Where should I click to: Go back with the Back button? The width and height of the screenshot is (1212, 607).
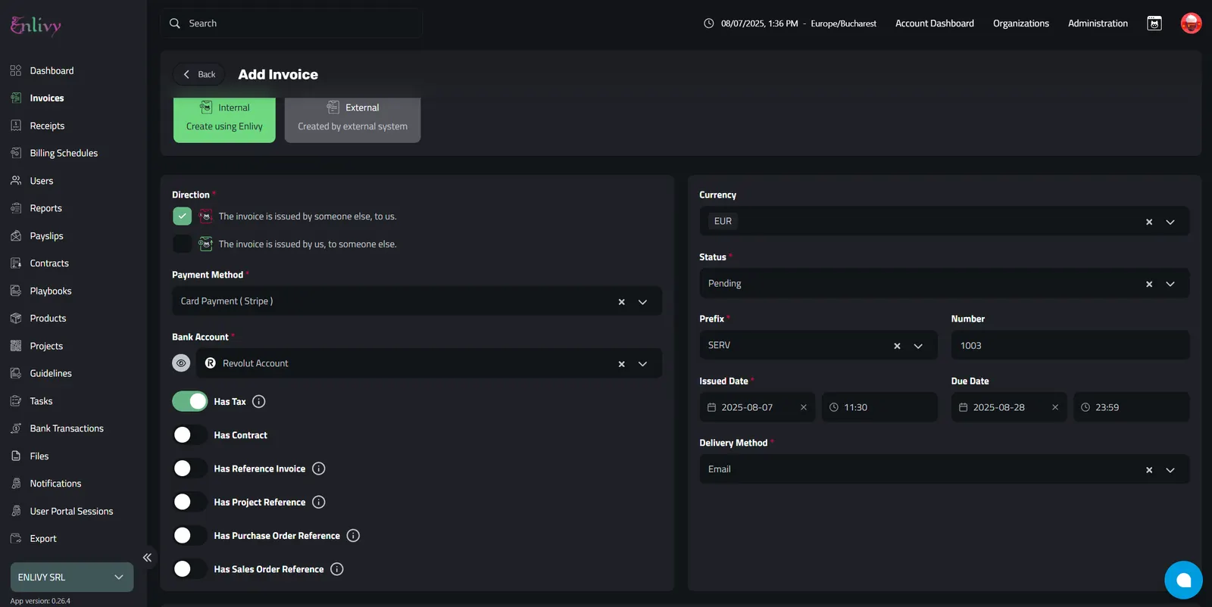tap(199, 74)
